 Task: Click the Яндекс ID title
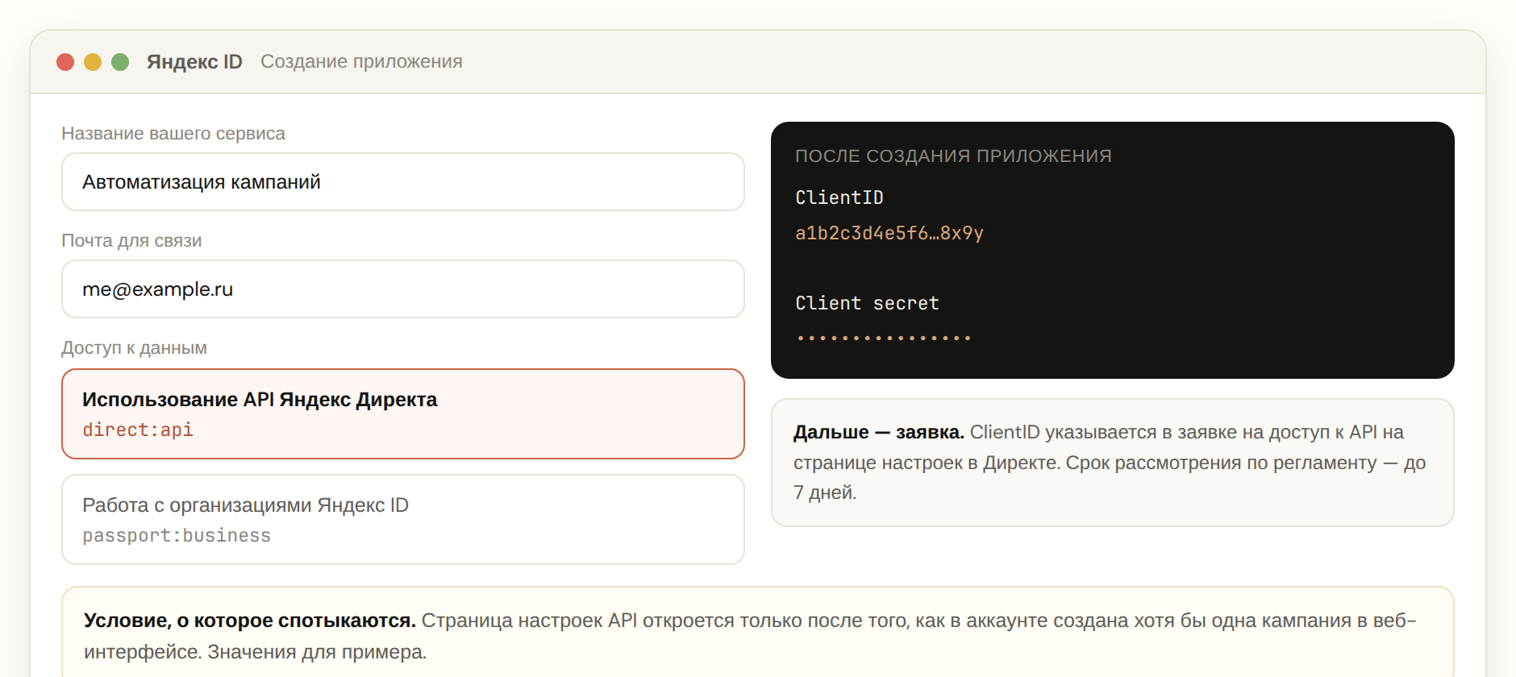(x=194, y=62)
